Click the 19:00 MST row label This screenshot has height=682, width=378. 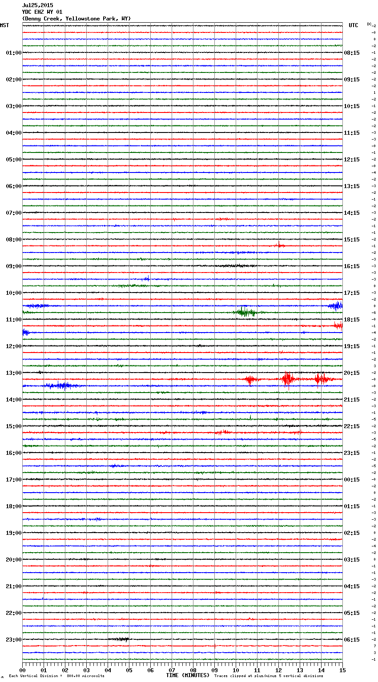tap(14, 533)
